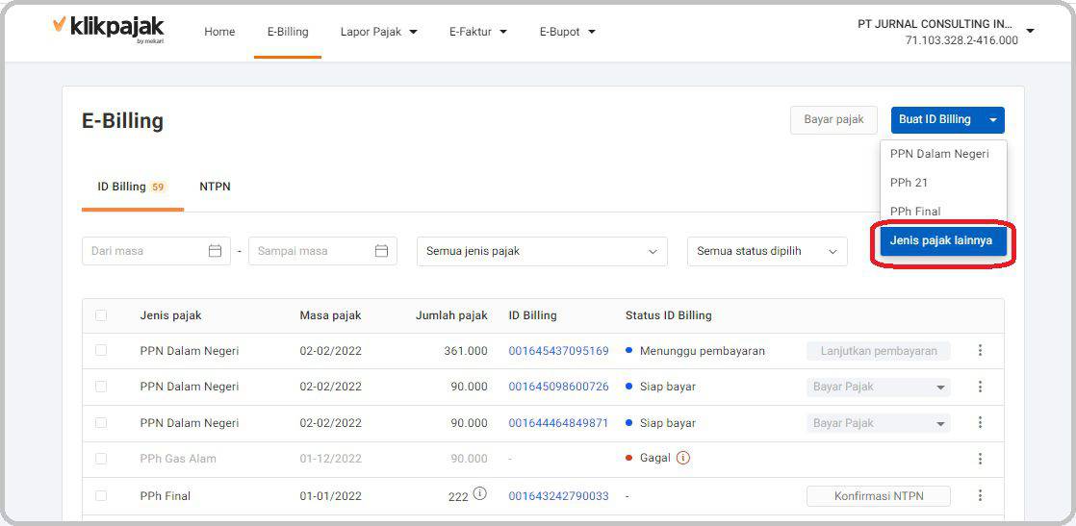Tick checkbox for PPh Gas Alam row
Viewport: 1076px width, 526px height.
click(x=101, y=458)
